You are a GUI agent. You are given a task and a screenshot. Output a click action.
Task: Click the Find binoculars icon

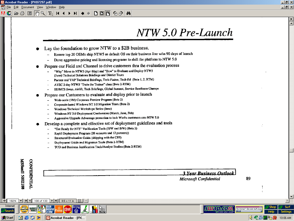[129, 13]
